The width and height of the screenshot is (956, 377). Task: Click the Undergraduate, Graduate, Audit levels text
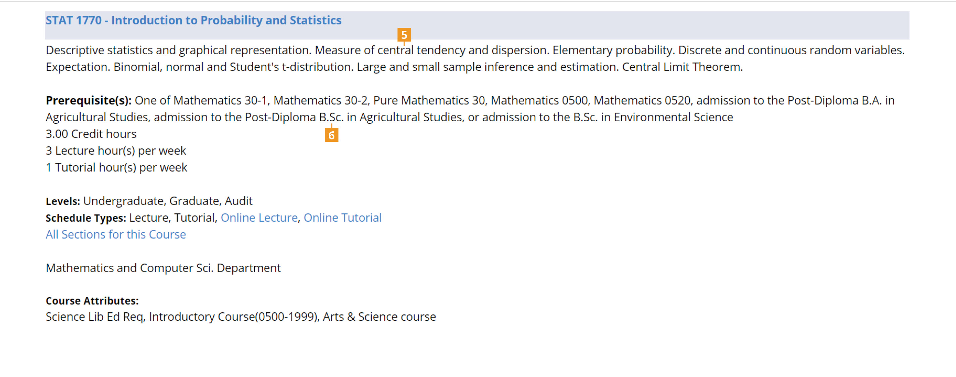[168, 201]
